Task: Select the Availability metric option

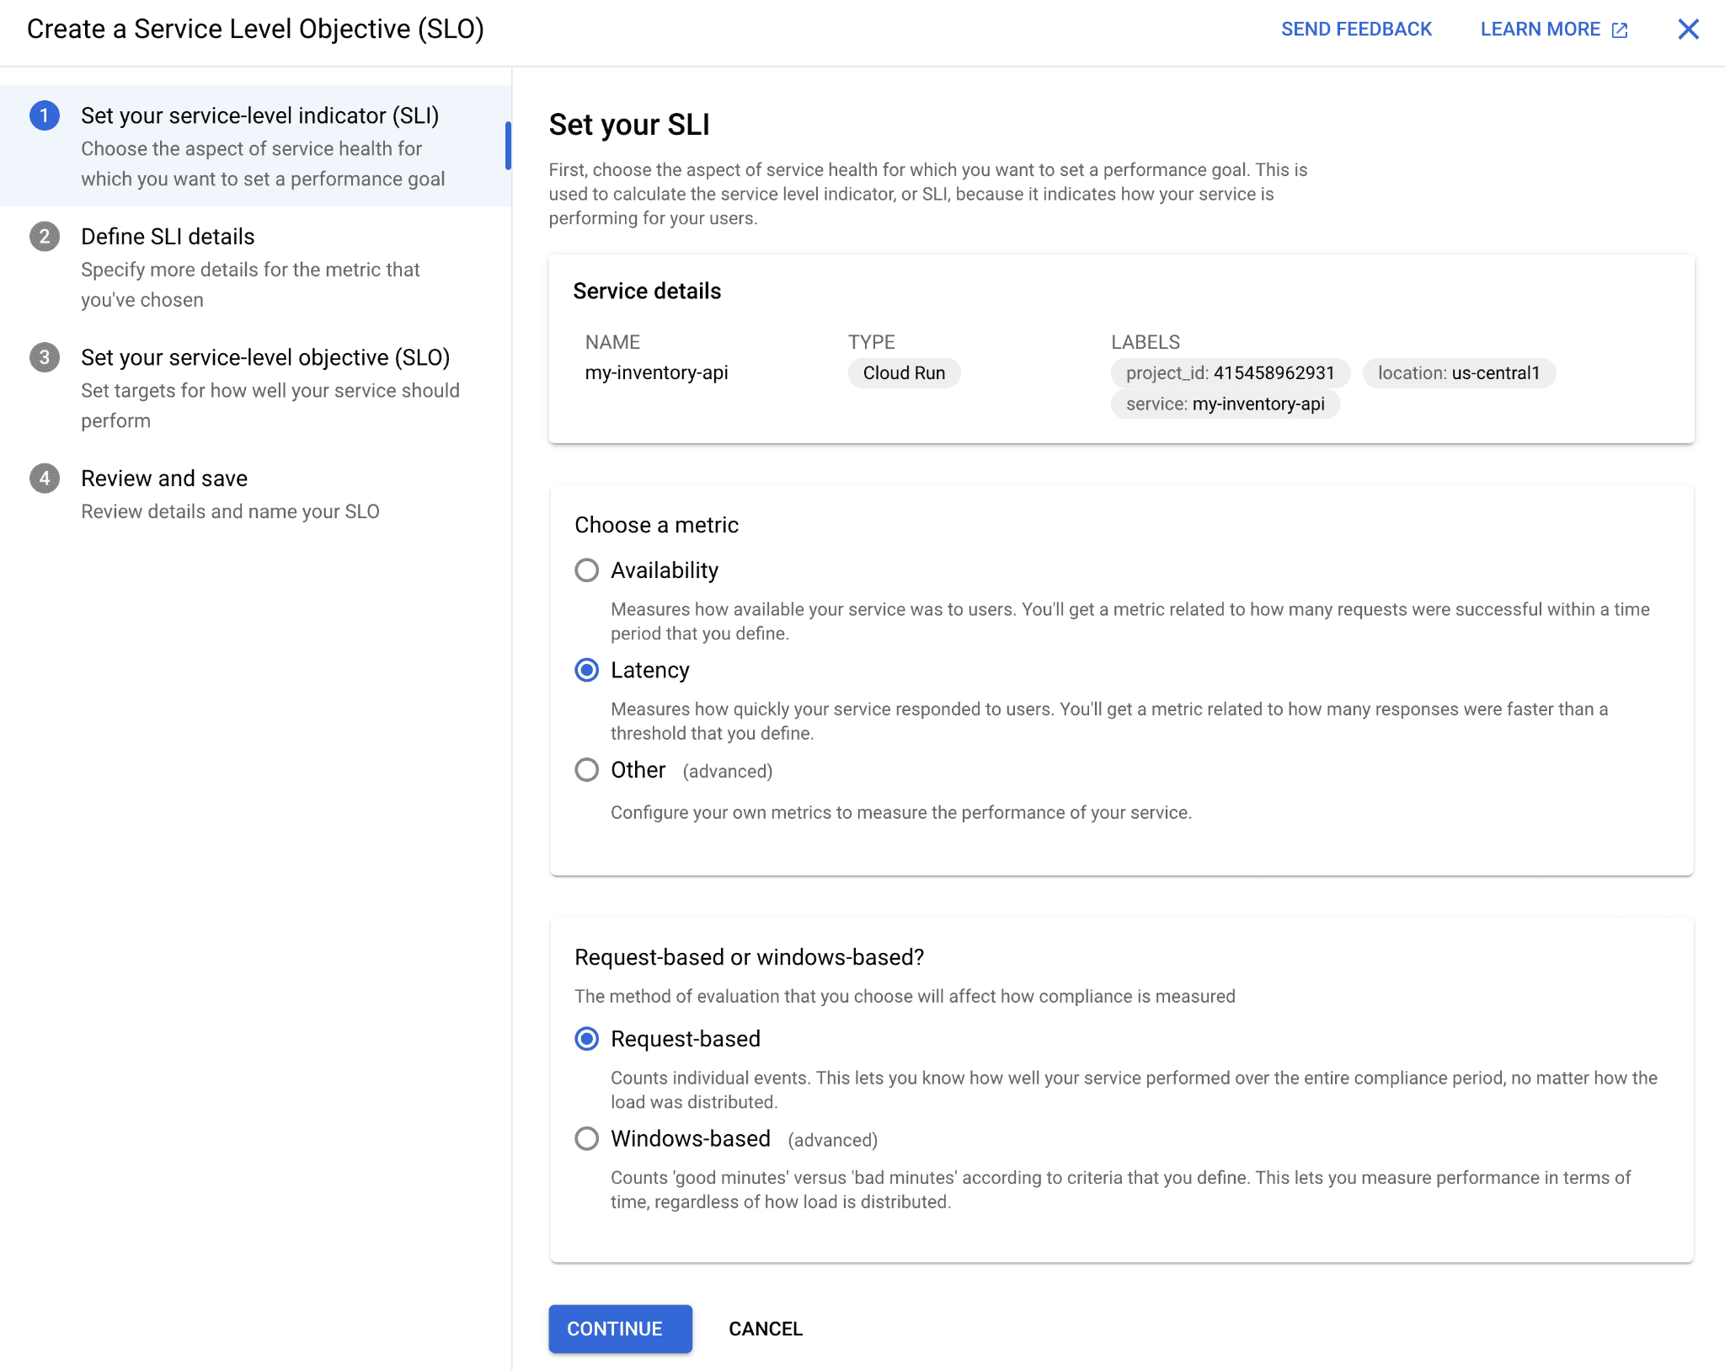Action: click(x=586, y=570)
